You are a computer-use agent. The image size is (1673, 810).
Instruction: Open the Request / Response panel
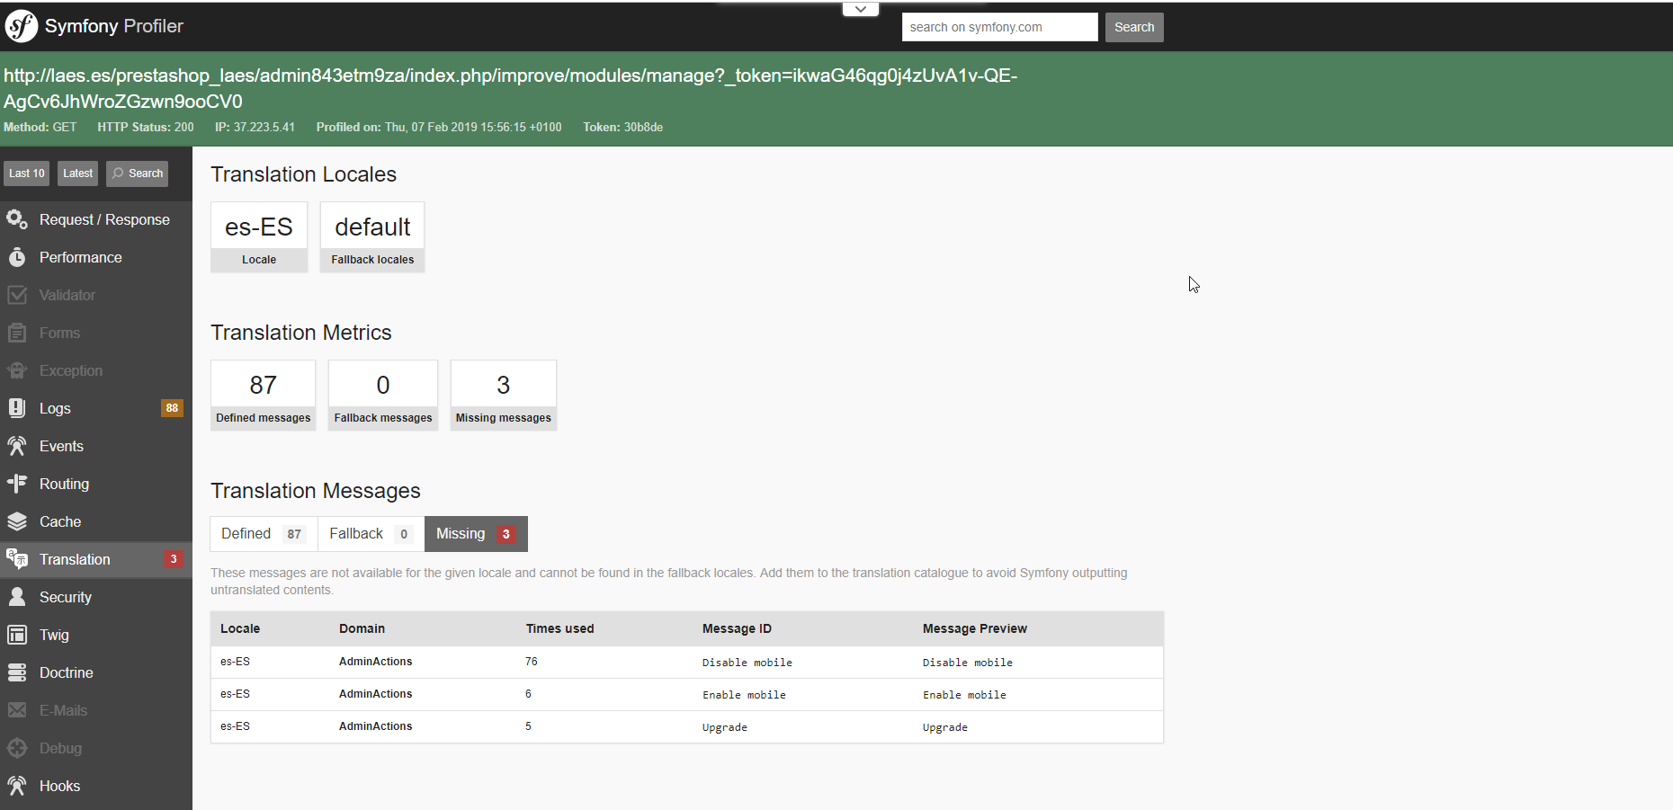click(x=96, y=219)
